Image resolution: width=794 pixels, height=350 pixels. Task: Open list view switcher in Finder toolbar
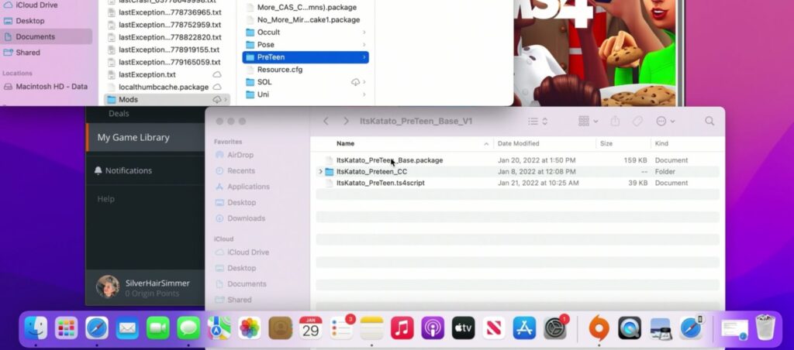click(x=537, y=122)
